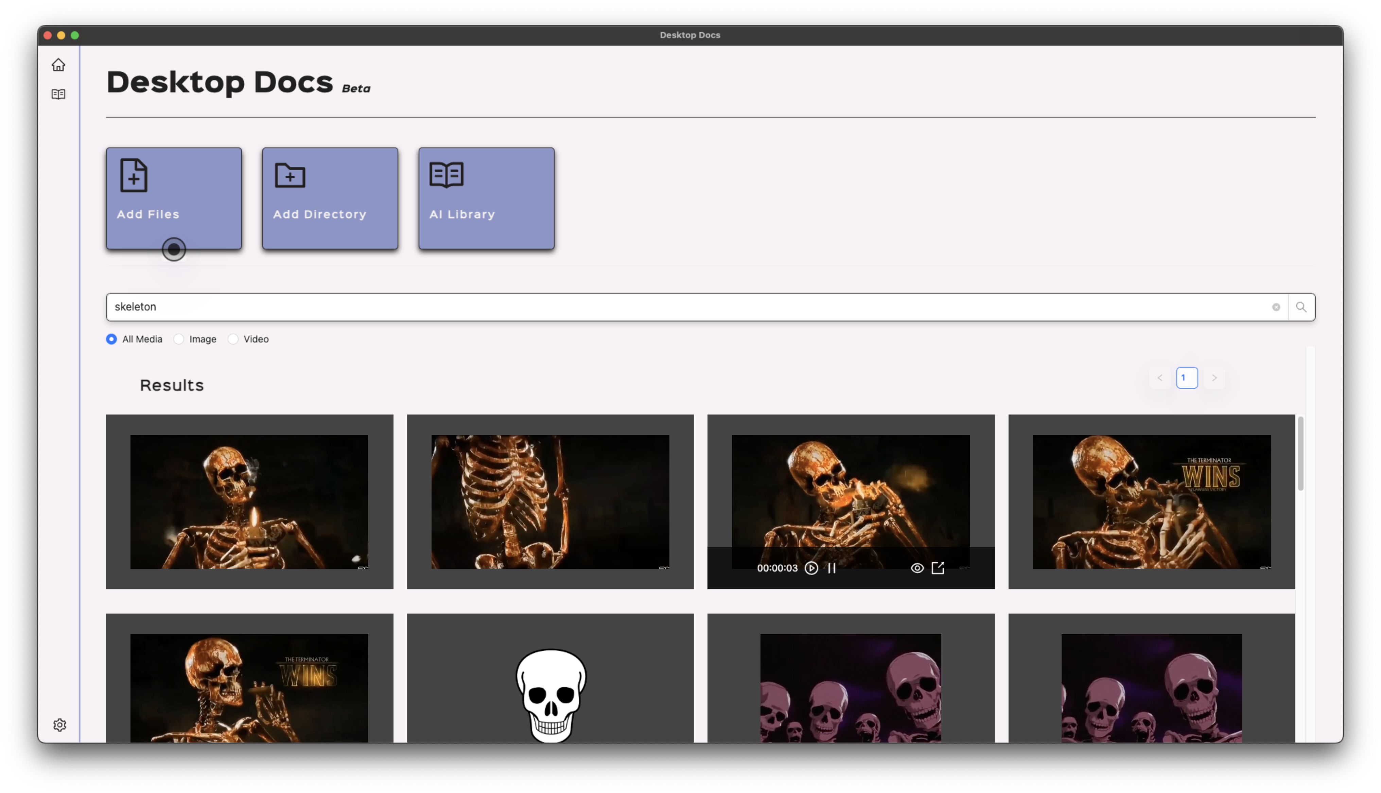Select the All Media radio button

[111, 339]
